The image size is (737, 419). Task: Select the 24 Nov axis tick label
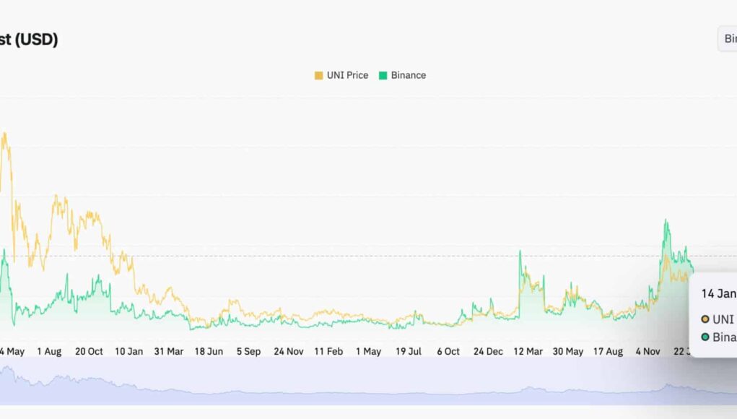click(x=289, y=352)
